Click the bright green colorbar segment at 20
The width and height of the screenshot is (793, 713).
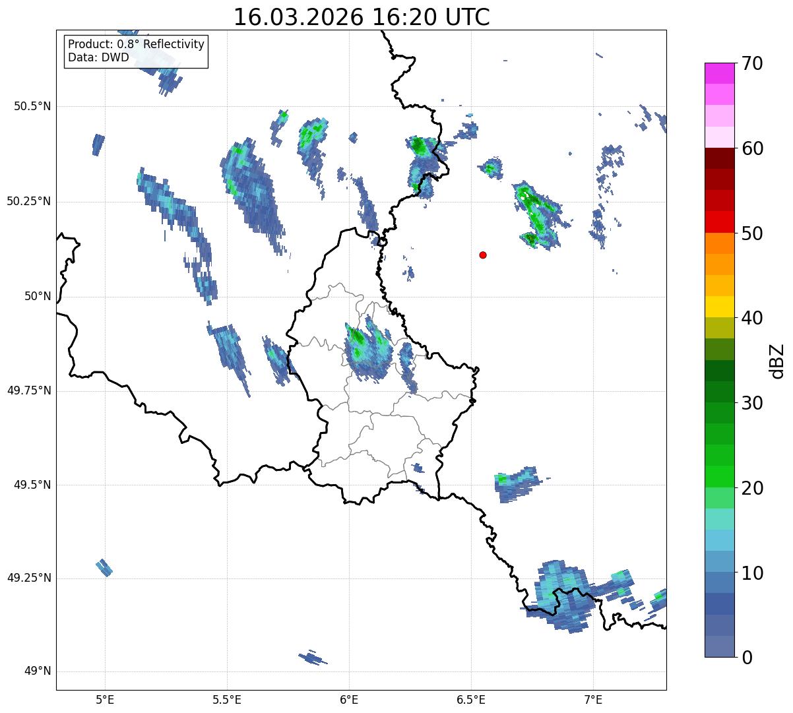pos(719,477)
